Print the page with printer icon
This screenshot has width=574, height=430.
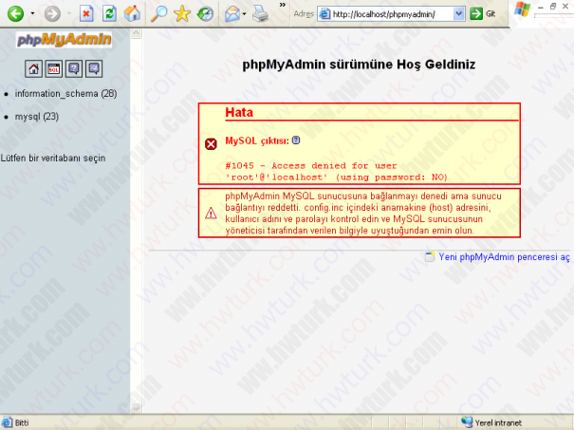260,14
